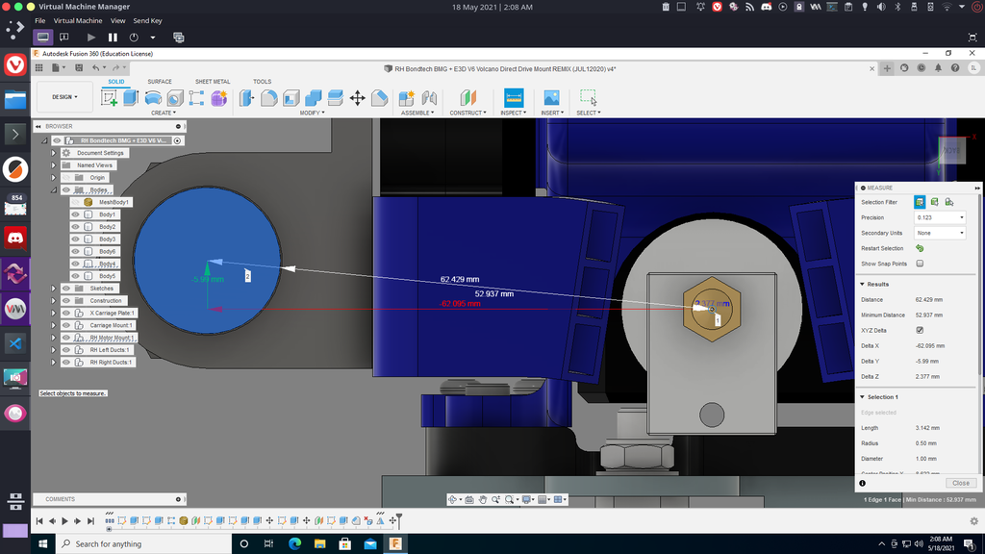Screen dimensions: 985x554
Task: Select the Shell tool
Action: [290, 98]
